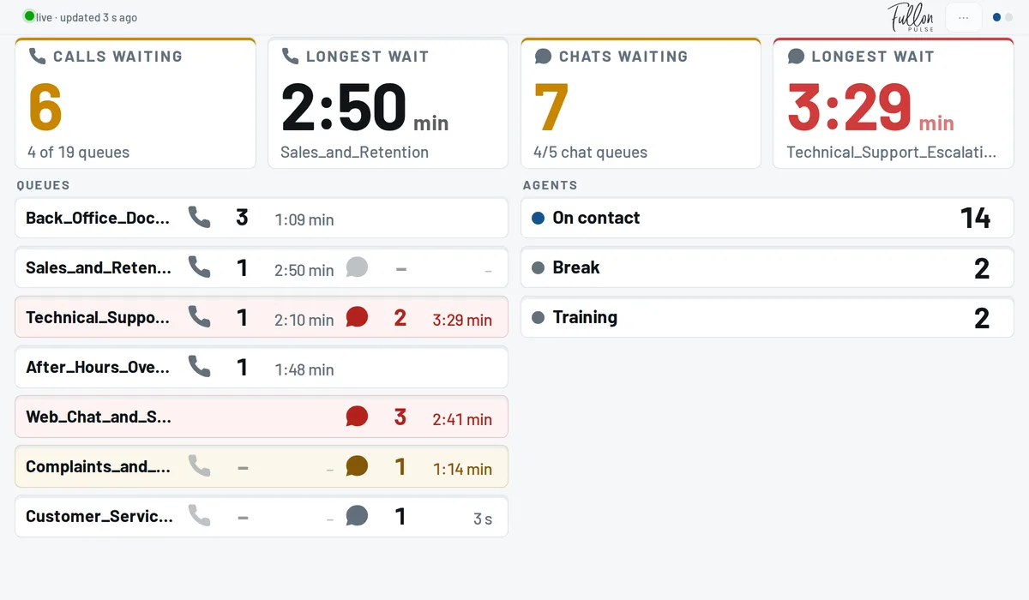Click the phone icon in Calls Waiting card
1029x600 pixels.
(37, 56)
